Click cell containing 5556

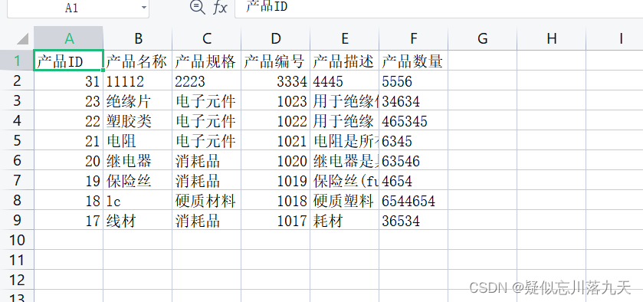(413, 80)
